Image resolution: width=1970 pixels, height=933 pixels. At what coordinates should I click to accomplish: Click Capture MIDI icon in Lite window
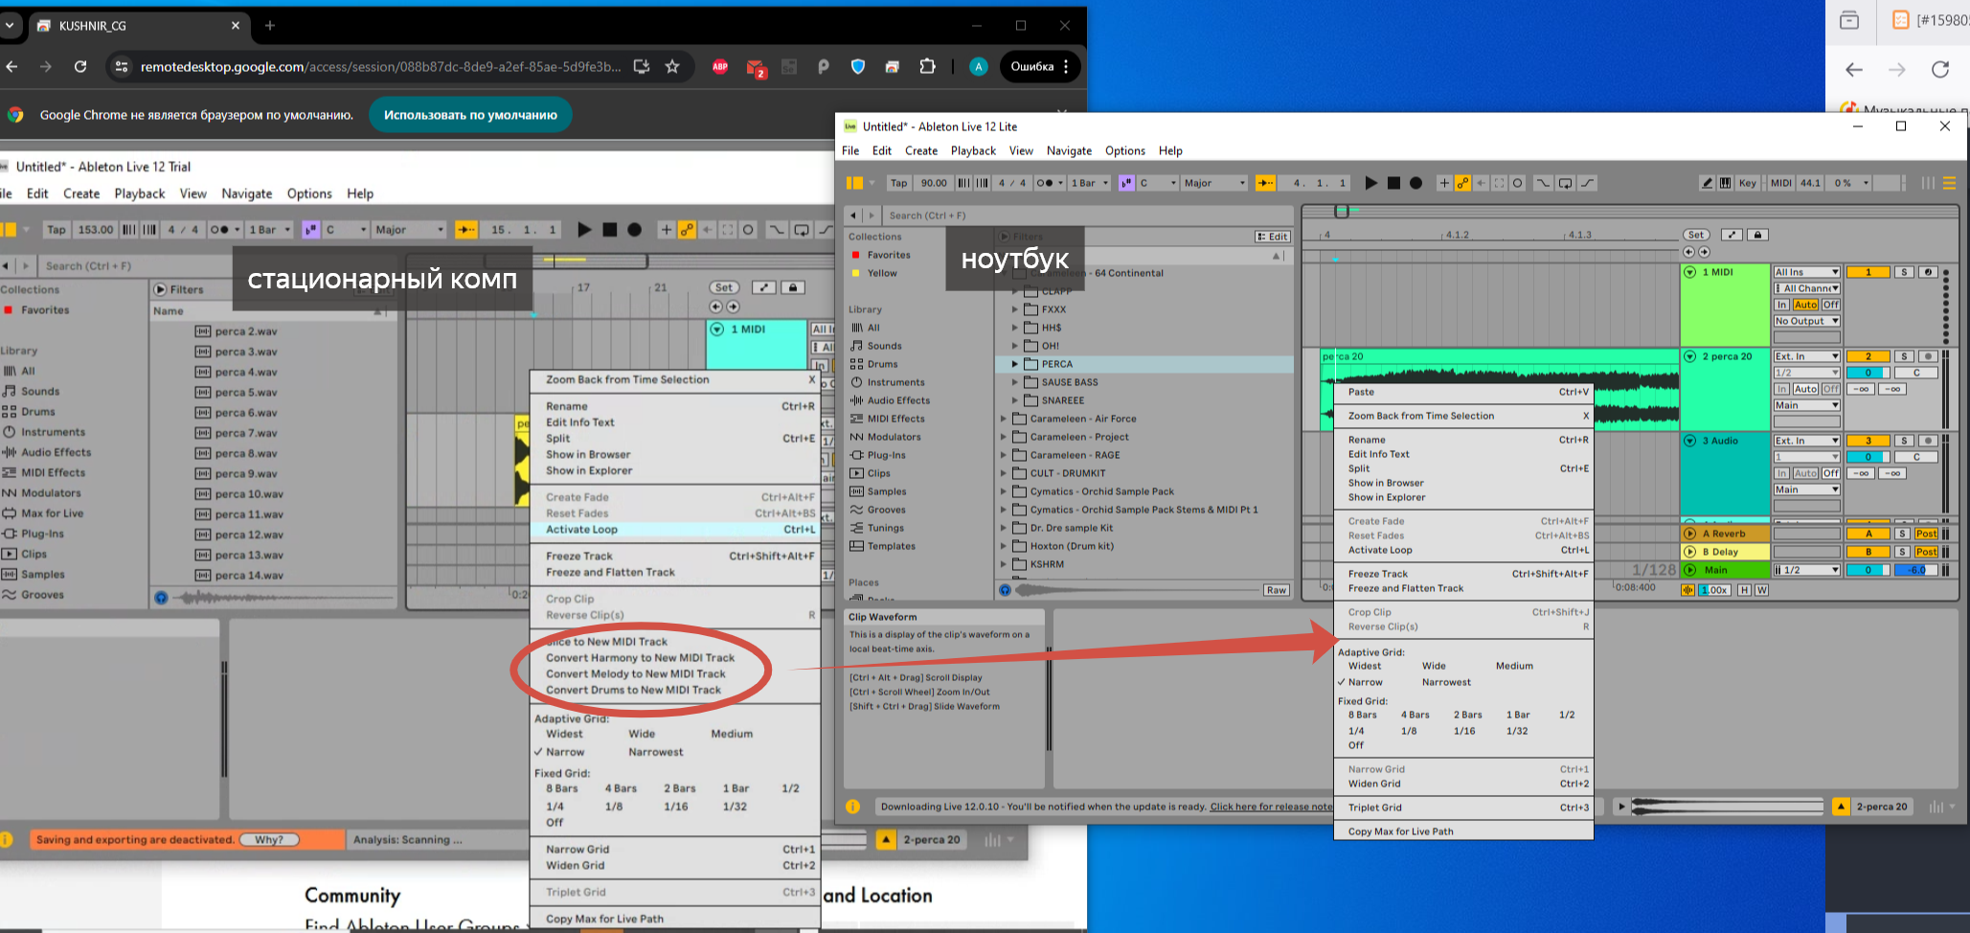pos(1499,183)
